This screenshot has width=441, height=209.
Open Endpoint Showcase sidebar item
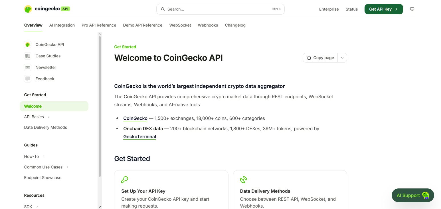[43, 178]
